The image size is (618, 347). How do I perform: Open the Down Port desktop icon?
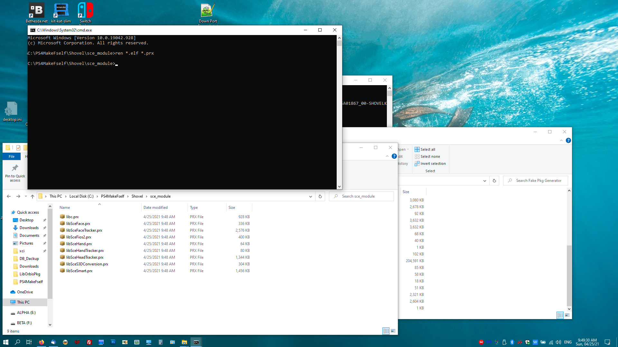click(208, 13)
